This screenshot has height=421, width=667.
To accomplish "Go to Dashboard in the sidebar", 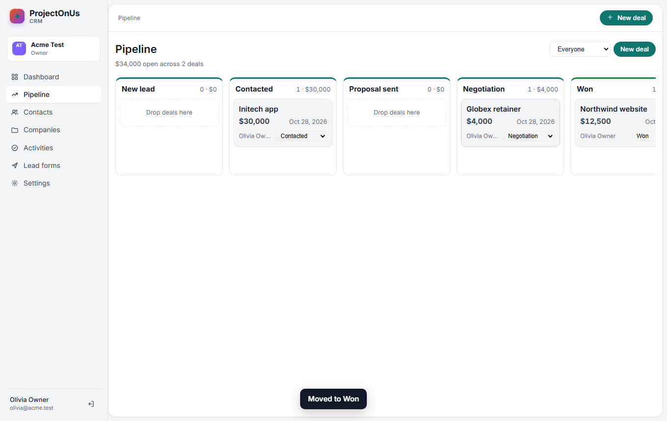I will 54,77.
